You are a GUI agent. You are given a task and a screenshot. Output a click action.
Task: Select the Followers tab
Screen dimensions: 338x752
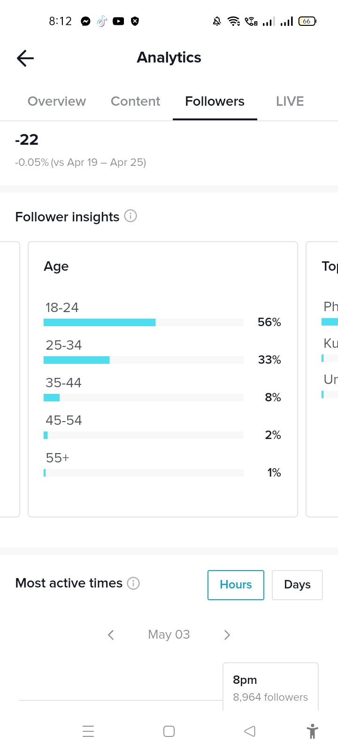point(215,102)
